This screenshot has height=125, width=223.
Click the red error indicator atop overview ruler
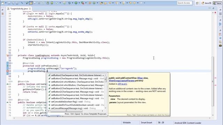[x=215, y=13]
